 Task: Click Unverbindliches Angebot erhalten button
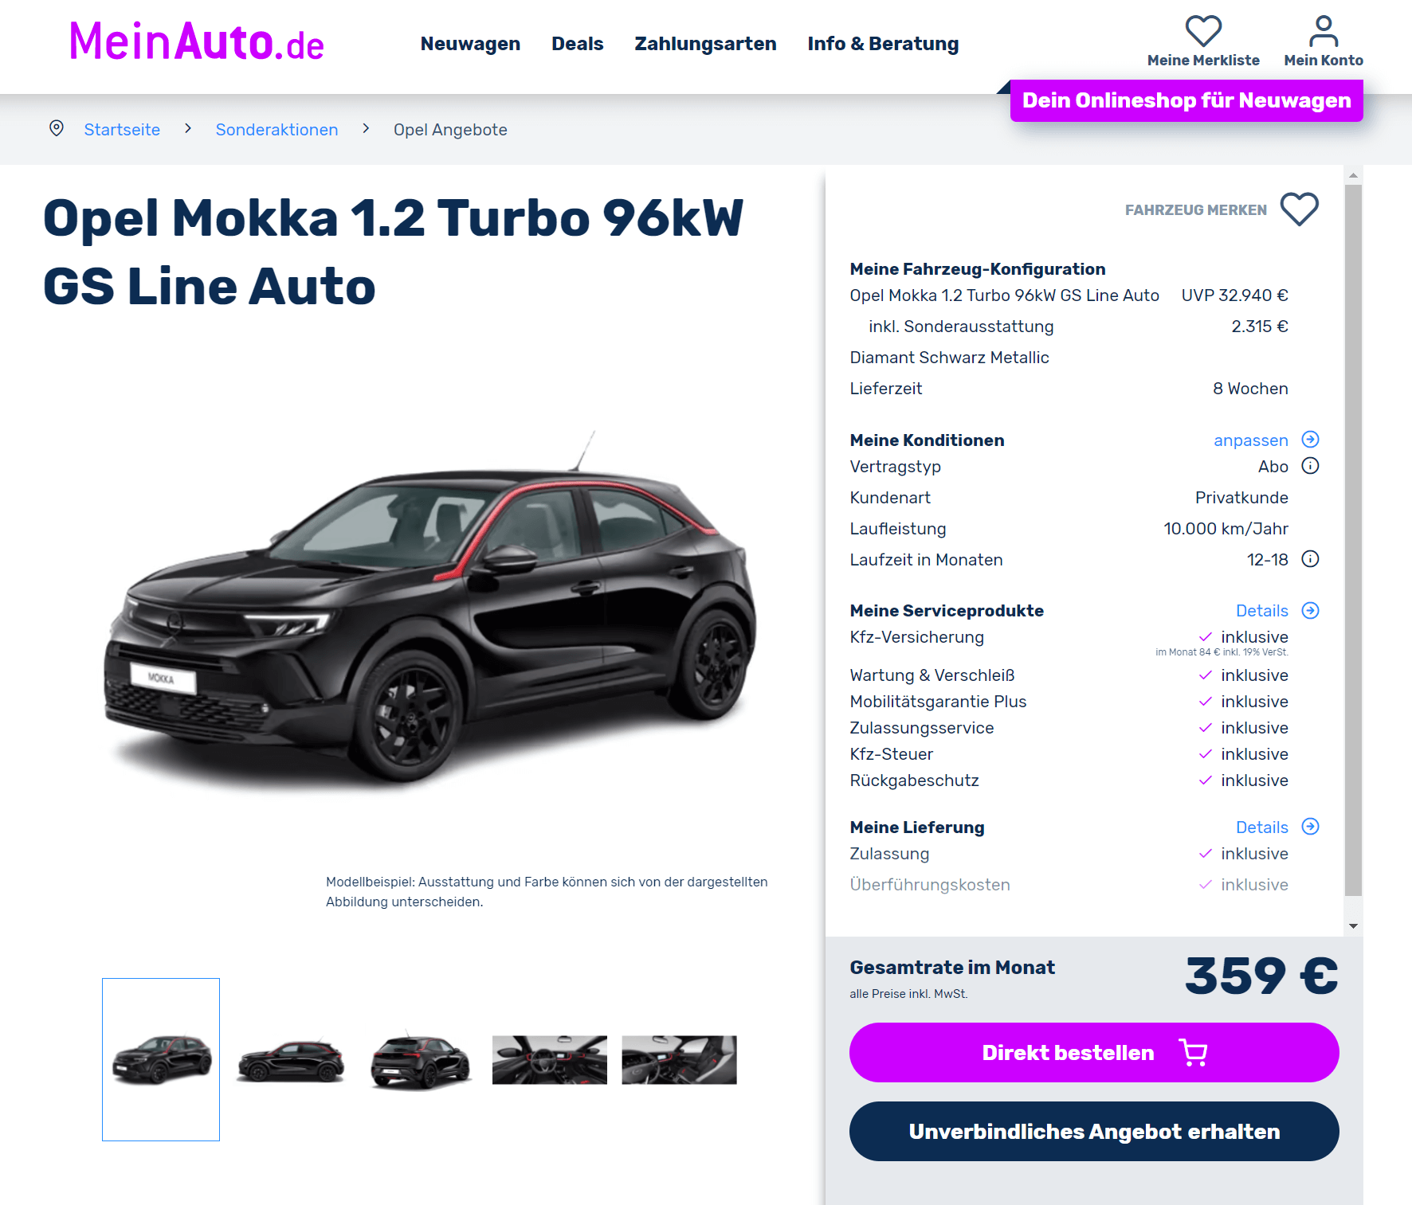1094,1131
